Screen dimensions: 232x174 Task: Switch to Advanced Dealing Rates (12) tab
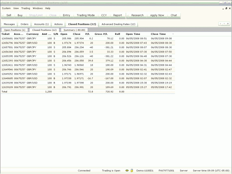pyautogui.click(x=118, y=24)
